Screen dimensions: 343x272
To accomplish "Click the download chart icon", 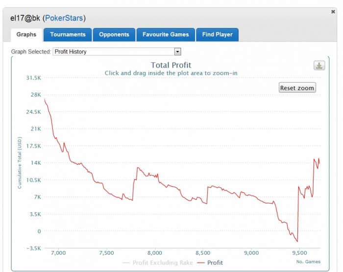I will pos(319,66).
